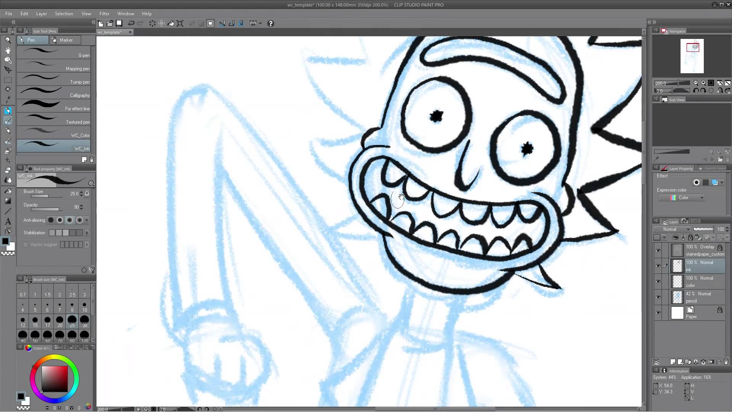Image resolution: width=732 pixels, height=412 pixels.
Task: Select the Fill bucket tool
Action: point(8,191)
